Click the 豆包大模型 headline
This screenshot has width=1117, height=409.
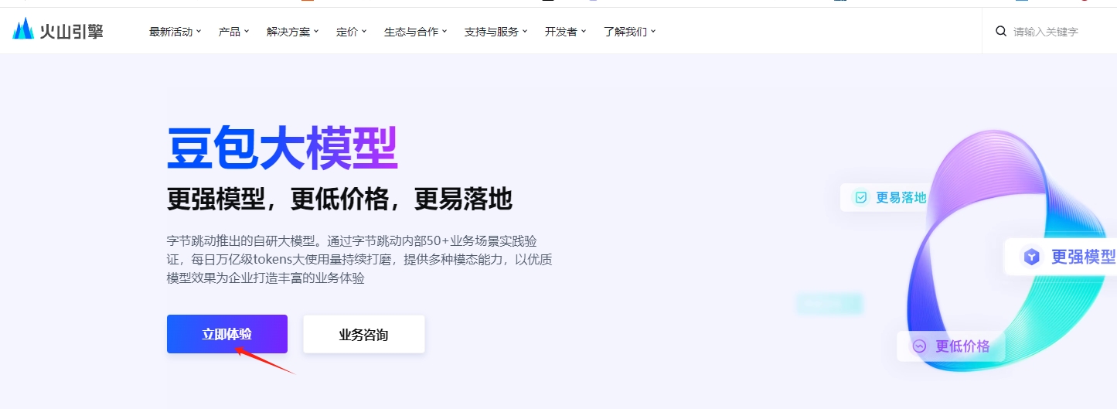pyautogui.click(x=282, y=148)
